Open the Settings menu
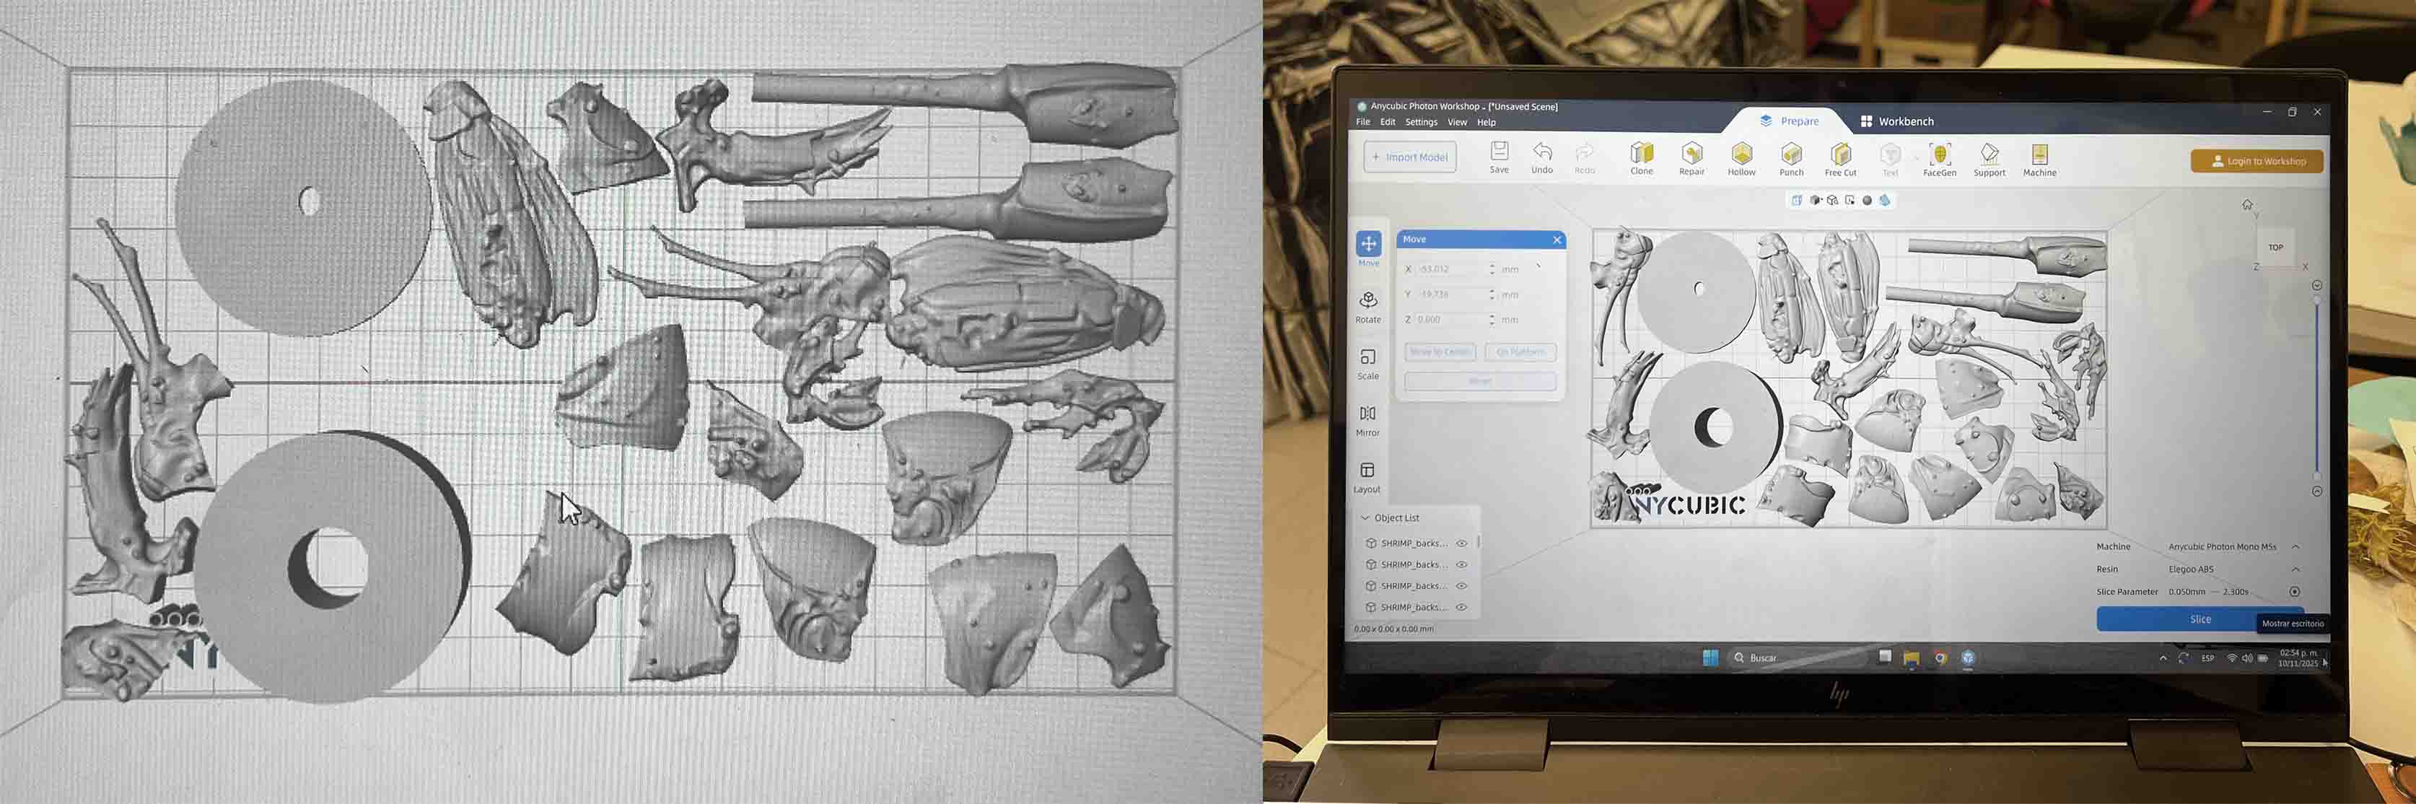The height and width of the screenshot is (804, 2416). coord(1421,122)
